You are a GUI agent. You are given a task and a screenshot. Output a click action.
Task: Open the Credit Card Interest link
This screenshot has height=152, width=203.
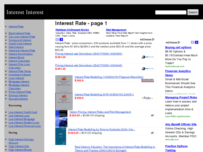coord(20,44)
